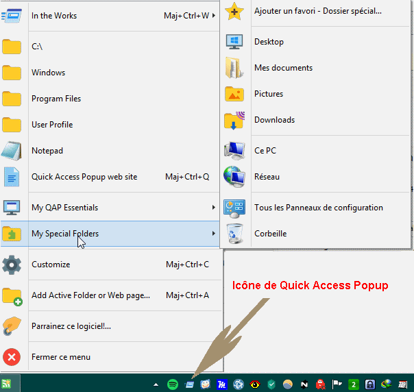Open Ce PC from the submenu

[x=315, y=151]
